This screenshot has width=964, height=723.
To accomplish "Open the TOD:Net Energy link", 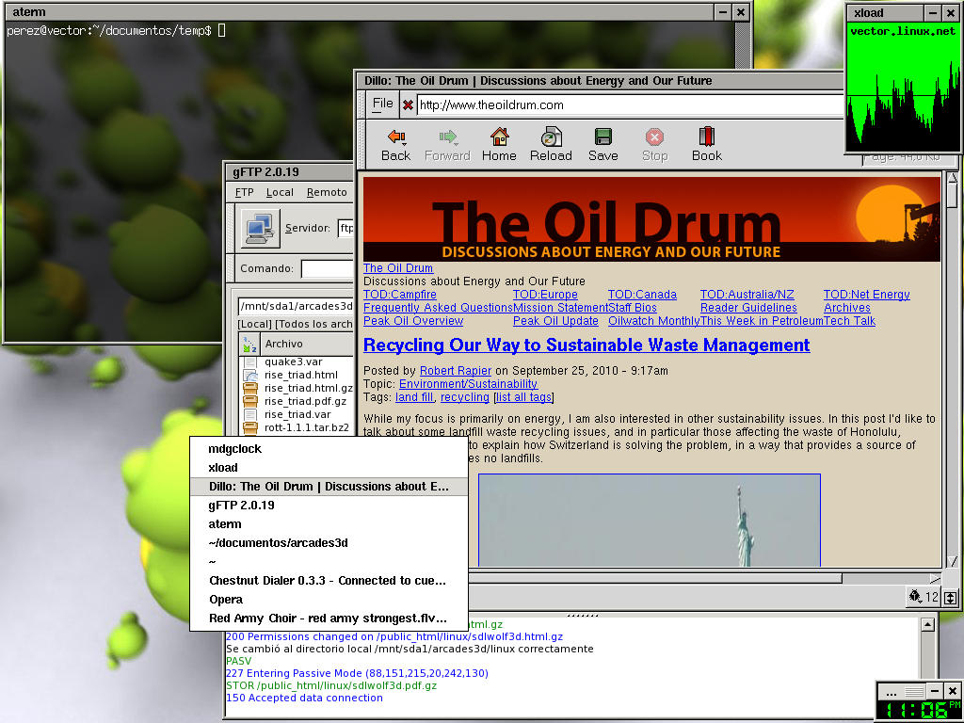I will point(867,295).
